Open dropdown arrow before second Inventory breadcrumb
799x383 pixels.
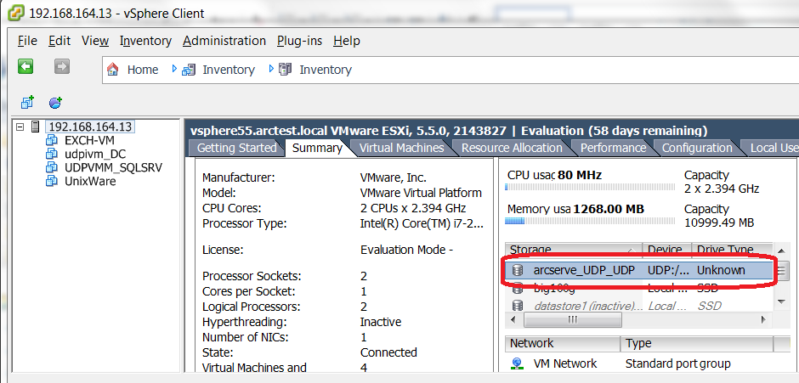pyautogui.click(x=271, y=69)
